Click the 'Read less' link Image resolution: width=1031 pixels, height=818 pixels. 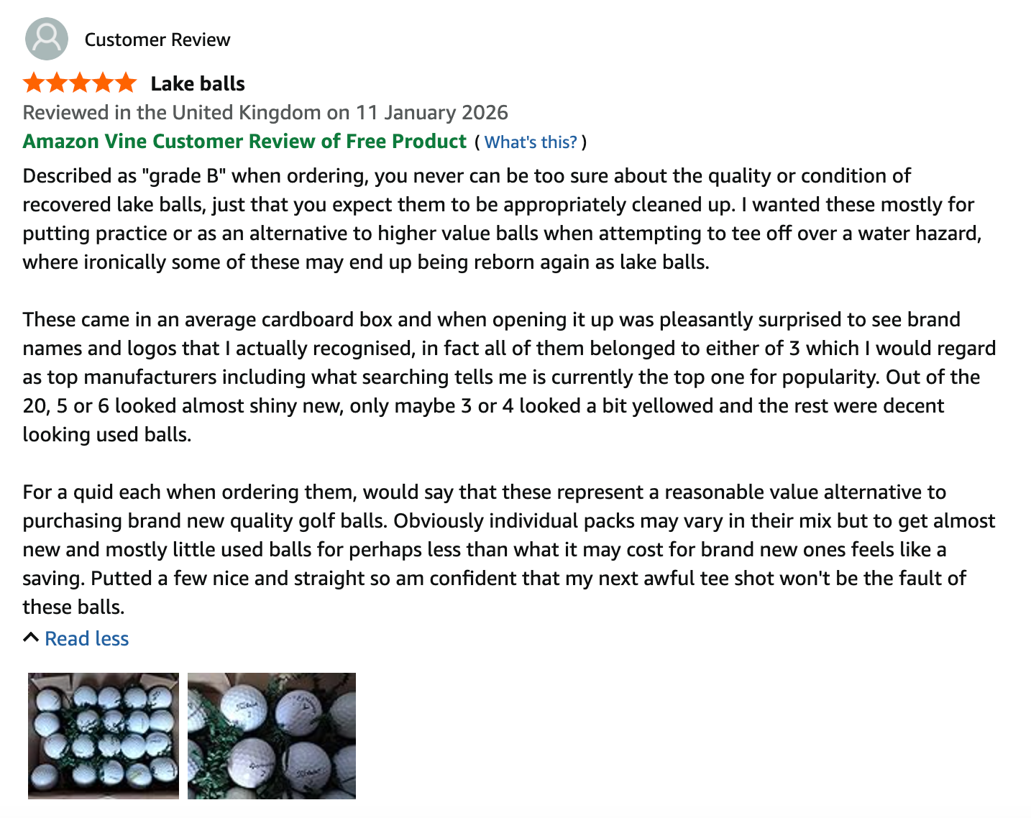click(86, 638)
